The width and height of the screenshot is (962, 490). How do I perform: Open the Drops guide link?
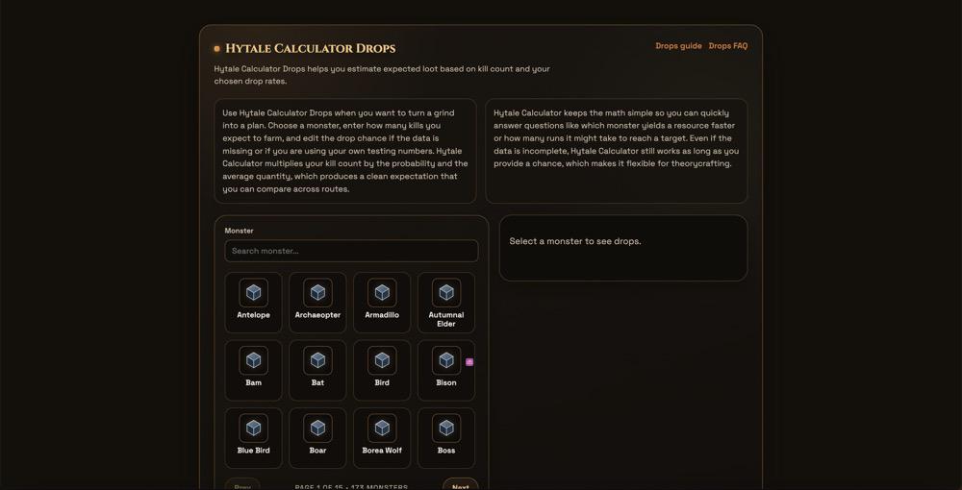(678, 46)
